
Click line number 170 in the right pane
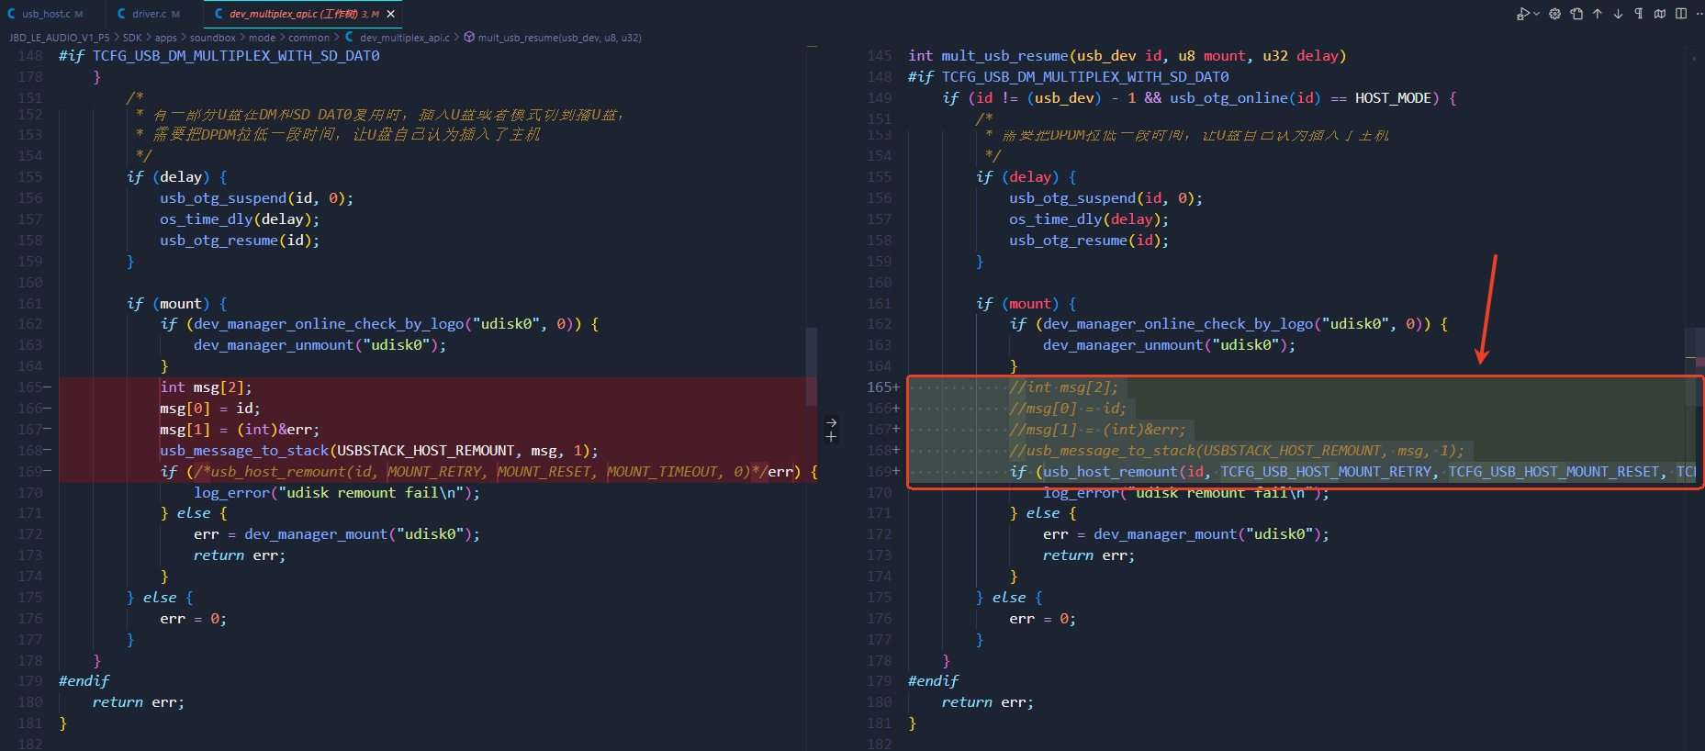coord(880,493)
